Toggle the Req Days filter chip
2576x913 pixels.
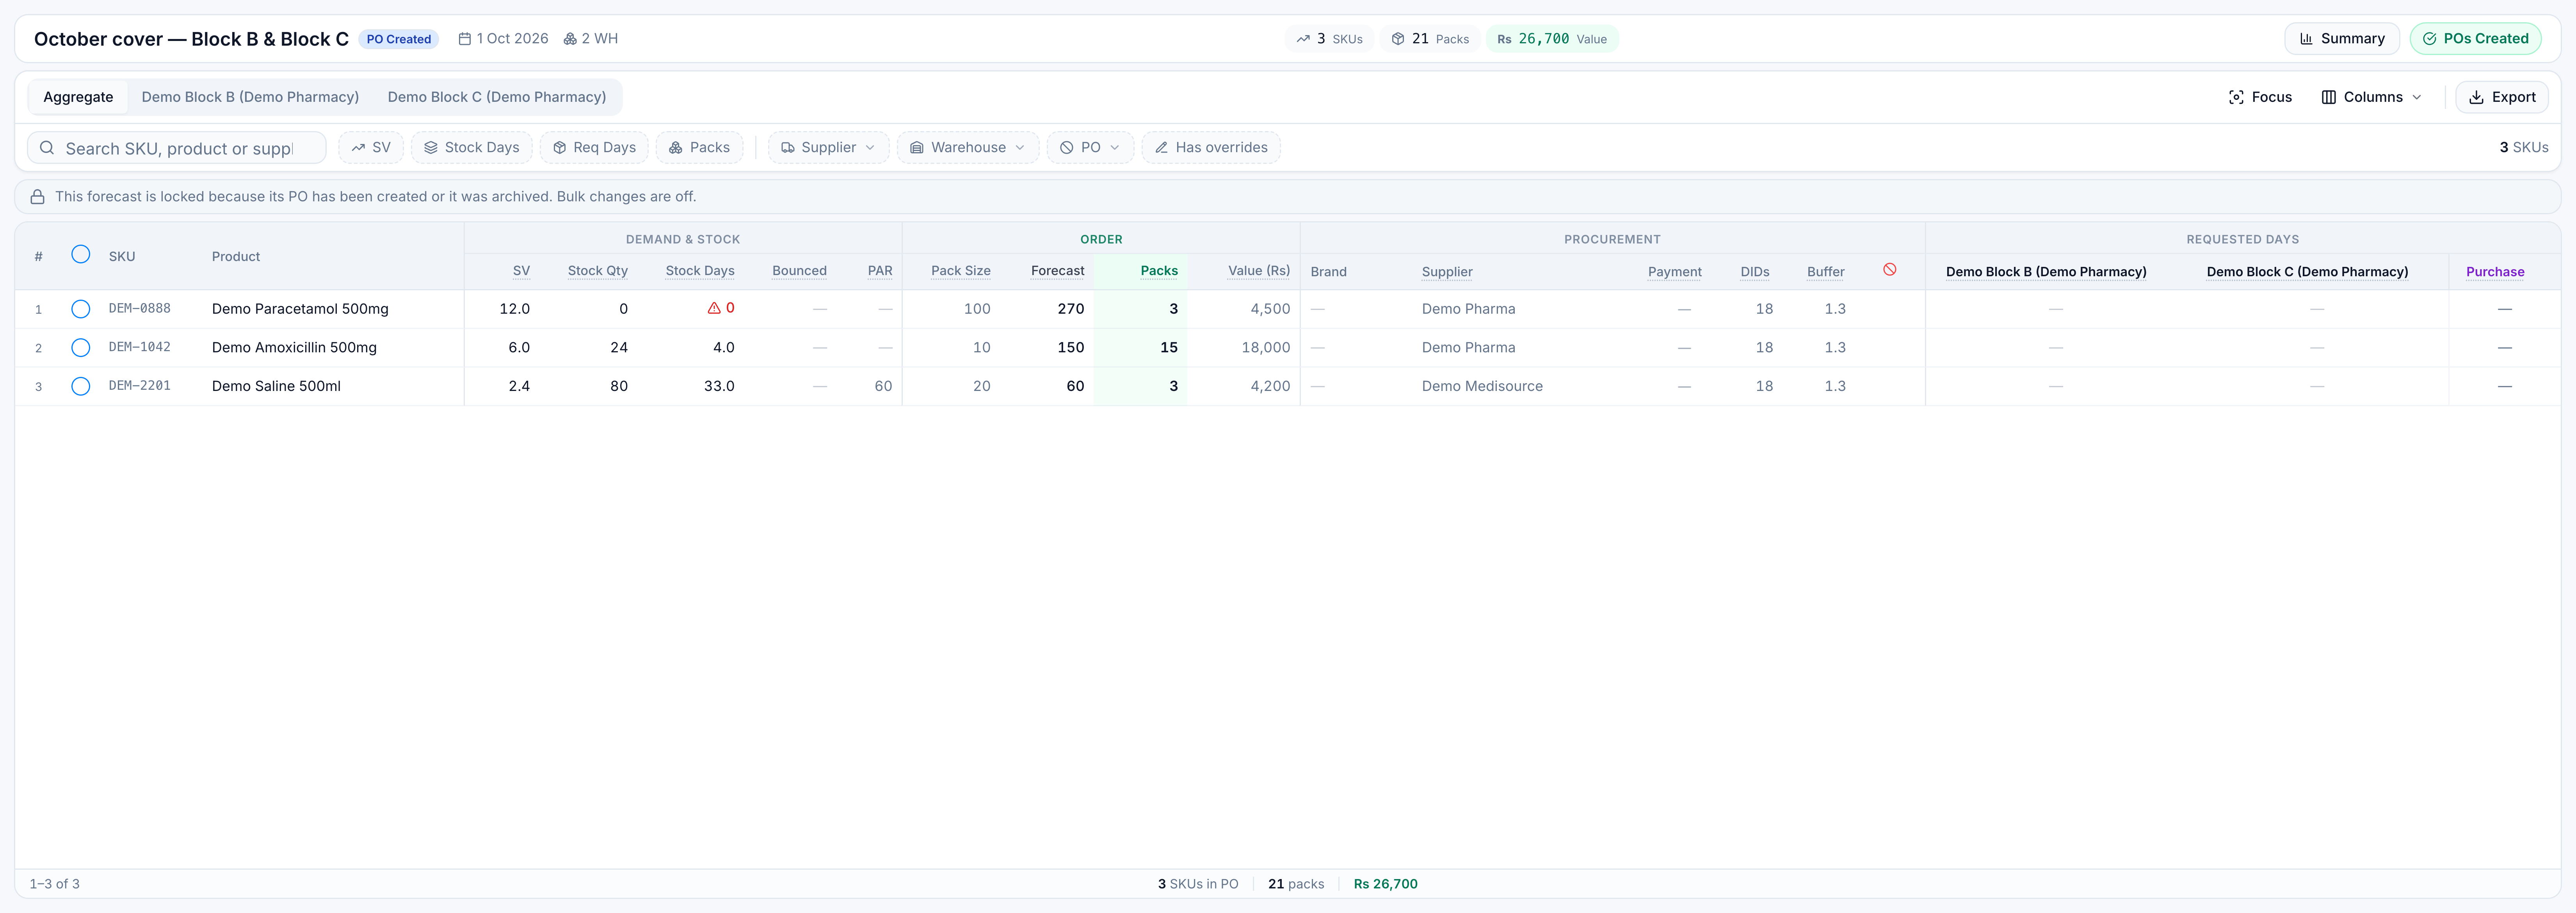tap(594, 148)
